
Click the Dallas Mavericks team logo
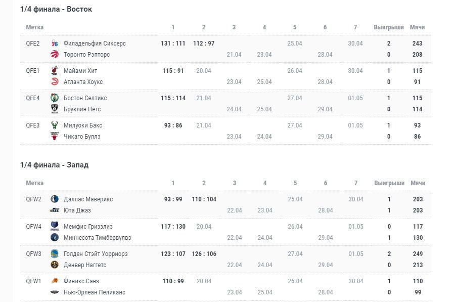coord(55,199)
